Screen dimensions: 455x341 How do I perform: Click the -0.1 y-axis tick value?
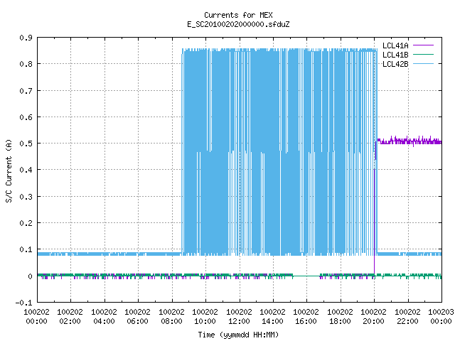[x=23, y=303]
